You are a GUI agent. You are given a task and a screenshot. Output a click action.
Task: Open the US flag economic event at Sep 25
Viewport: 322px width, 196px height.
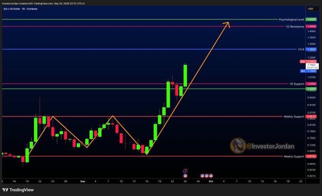[x=185, y=176]
